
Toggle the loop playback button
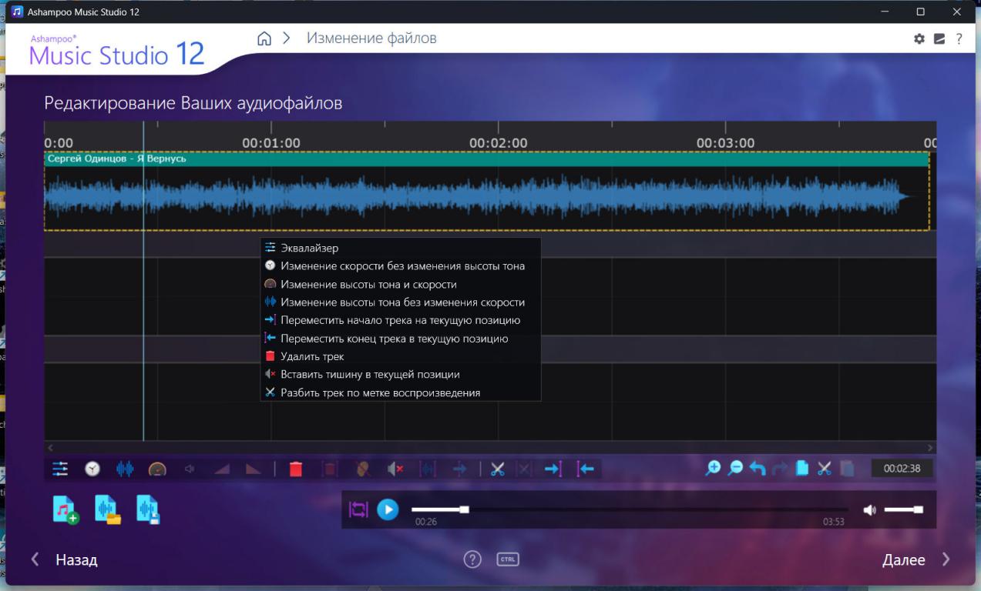tap(359, 509)
